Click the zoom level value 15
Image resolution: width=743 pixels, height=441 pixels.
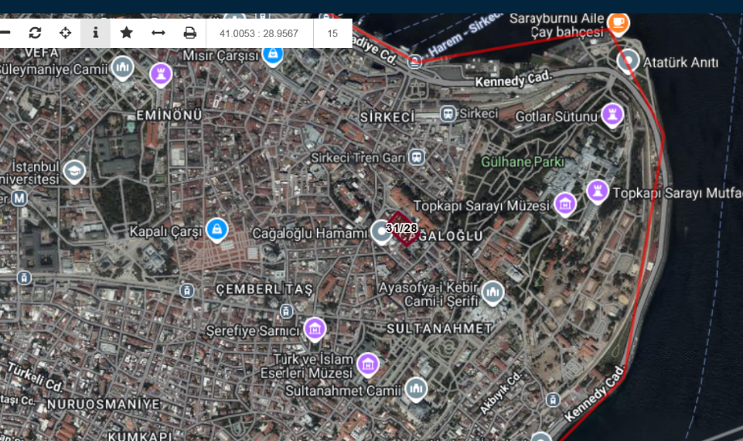(332, 33)
